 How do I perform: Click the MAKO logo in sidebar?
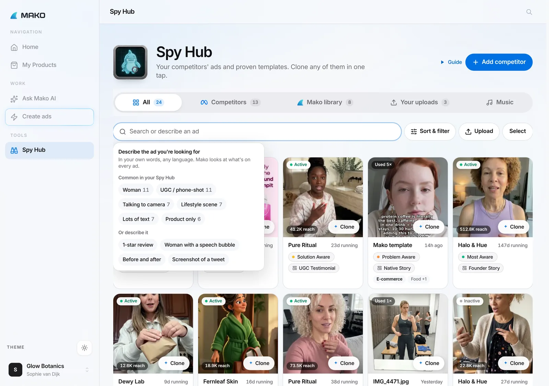[28, 15]
